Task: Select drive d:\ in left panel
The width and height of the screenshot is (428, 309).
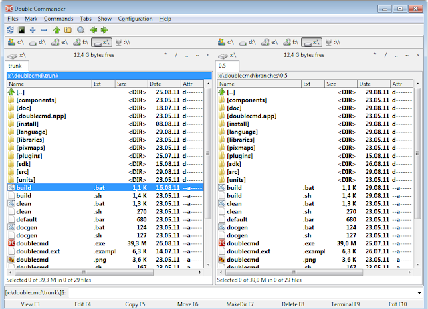Action: pos(37,42)
